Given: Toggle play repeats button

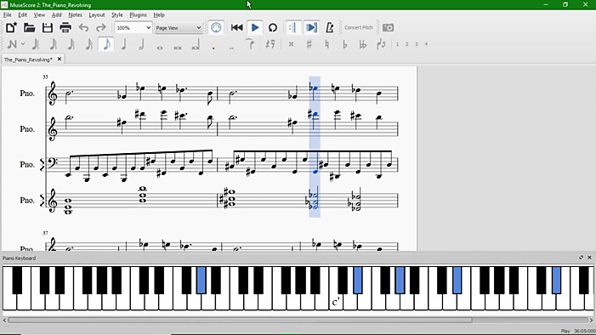Looking at the screenshot, I should point(293,27).
